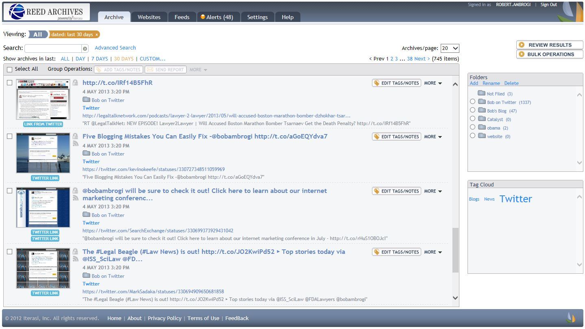
Task: Click RSS icon on Legal Beagle entry
Action: (75, 259)
